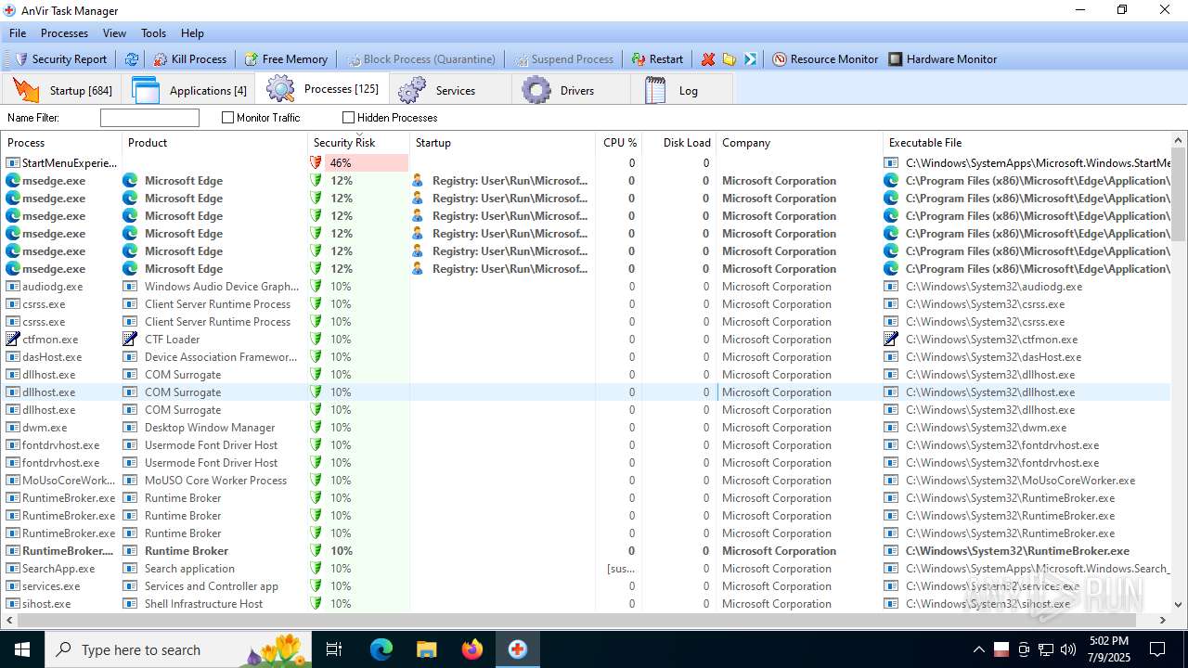The image size is (1188, 668).
Task: Open the Security Report
Action: 60,58
